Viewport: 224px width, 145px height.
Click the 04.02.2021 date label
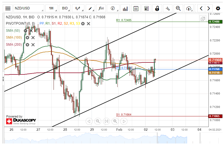pyautogui.click(x=215, y=130)
